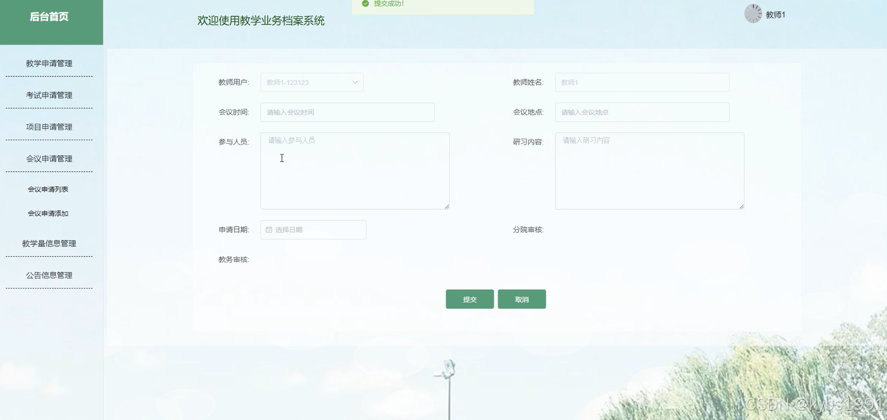Expand the 教学量信息管理 menu
This screenshot has width=887, height=420.
[x=49, y=243]
